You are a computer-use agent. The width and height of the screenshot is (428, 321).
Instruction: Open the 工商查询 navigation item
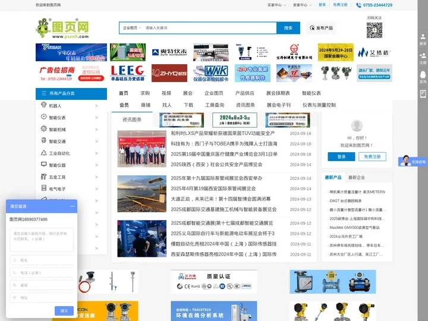(x=215, y=105)
